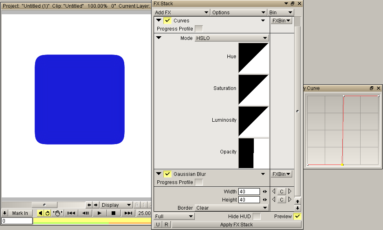383x230 pixels.
Task: Open the Mode HSLO dropdown
Action: pos(231,38)
